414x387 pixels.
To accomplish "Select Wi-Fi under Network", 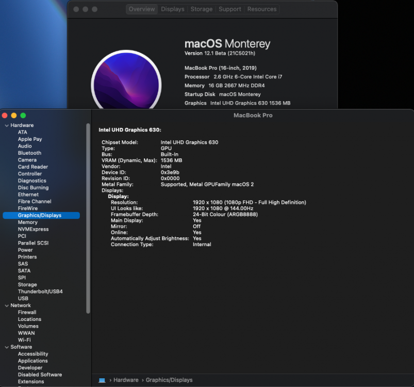I will point(24,340).
